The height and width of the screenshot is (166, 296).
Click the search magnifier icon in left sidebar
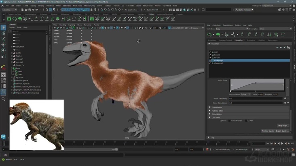pos(3,99)
